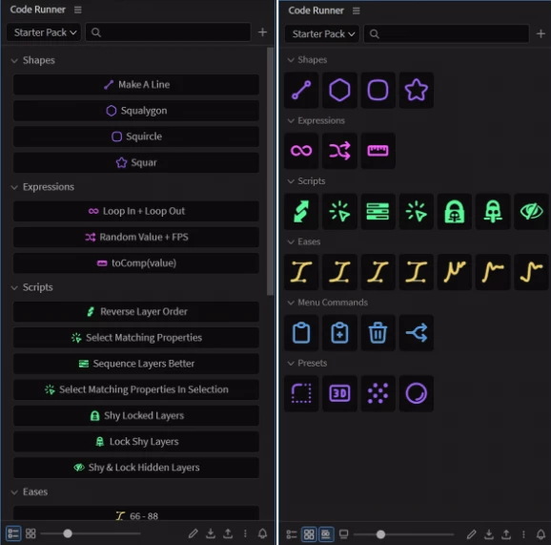Click the green crossed-eye hidden layers icon
This screenshot has height=545, width=551.
(531, 212)
